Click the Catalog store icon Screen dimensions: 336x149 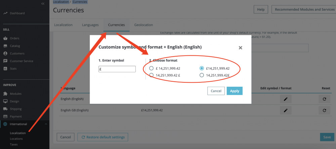coord(5,46)
